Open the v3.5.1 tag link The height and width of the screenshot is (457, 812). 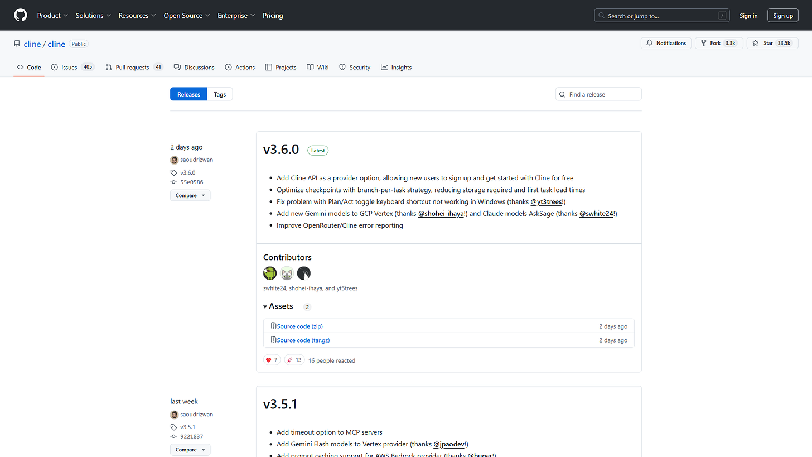(187, 427)
